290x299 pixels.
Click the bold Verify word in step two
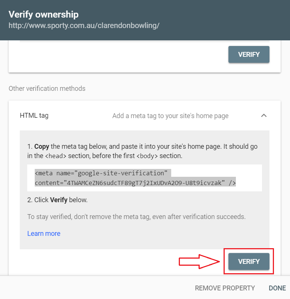pos(59,200)
